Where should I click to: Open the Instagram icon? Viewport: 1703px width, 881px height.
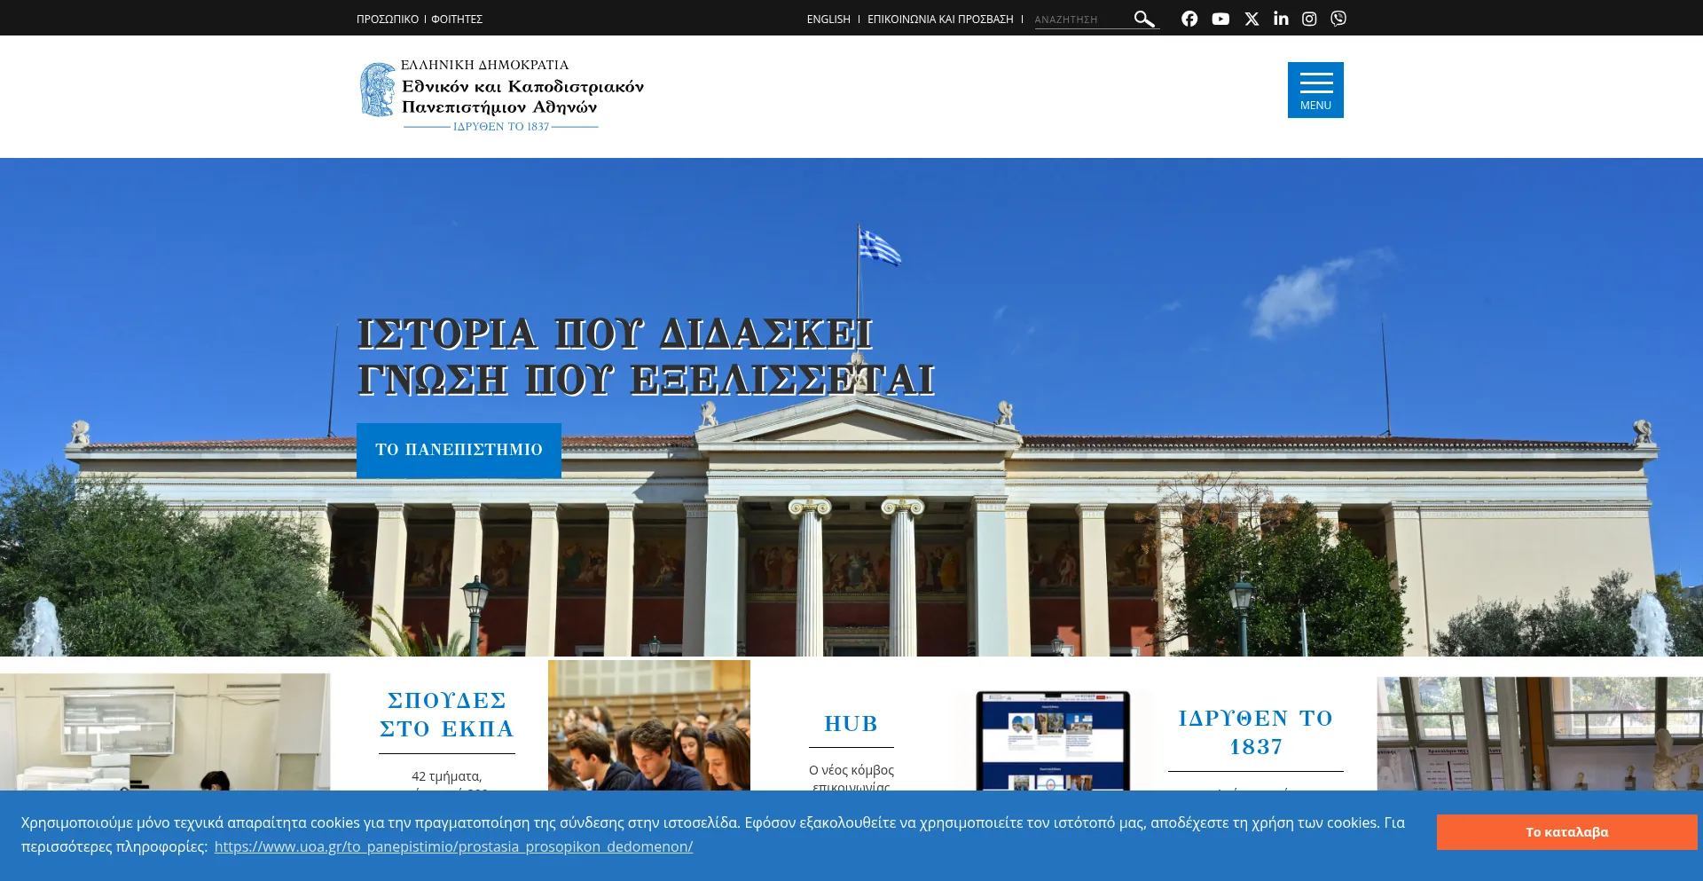point(1309,19)
